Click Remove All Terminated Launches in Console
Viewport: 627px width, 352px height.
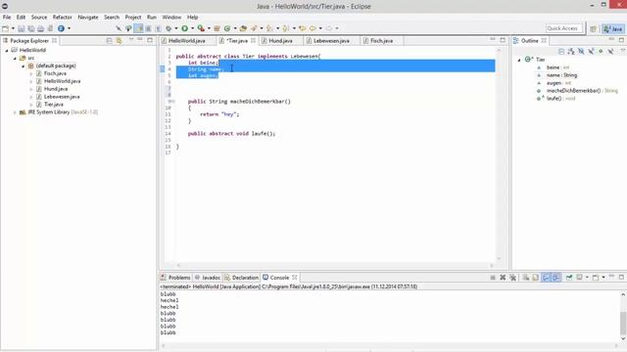point(513,278)
